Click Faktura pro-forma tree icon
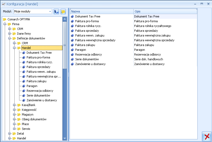This screenshot has height=142, width=212. 24,57
